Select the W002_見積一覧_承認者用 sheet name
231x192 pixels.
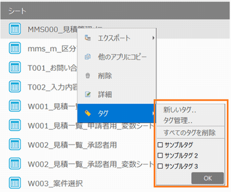pos(72,145)
